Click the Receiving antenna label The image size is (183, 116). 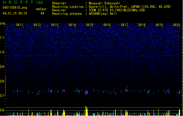pos(67,14)
